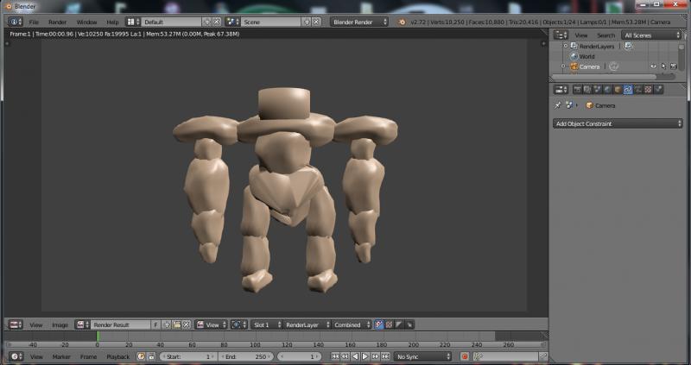Open the Render properties tab icon

pos(577,89)
